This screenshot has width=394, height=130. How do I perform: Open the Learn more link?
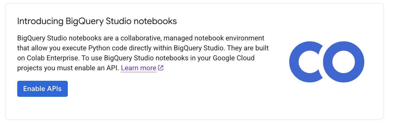point(138,68)
